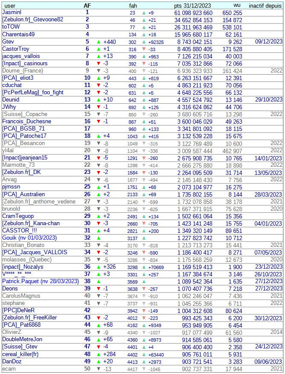The width and height of the screenshot is (285, 374).
Task: Click the gray arrow beside -1027 for OlivierZ
Action: (144, 332)
